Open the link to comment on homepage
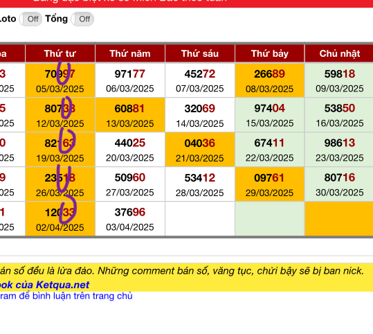373x334 pixels. (x=66, y=296)
